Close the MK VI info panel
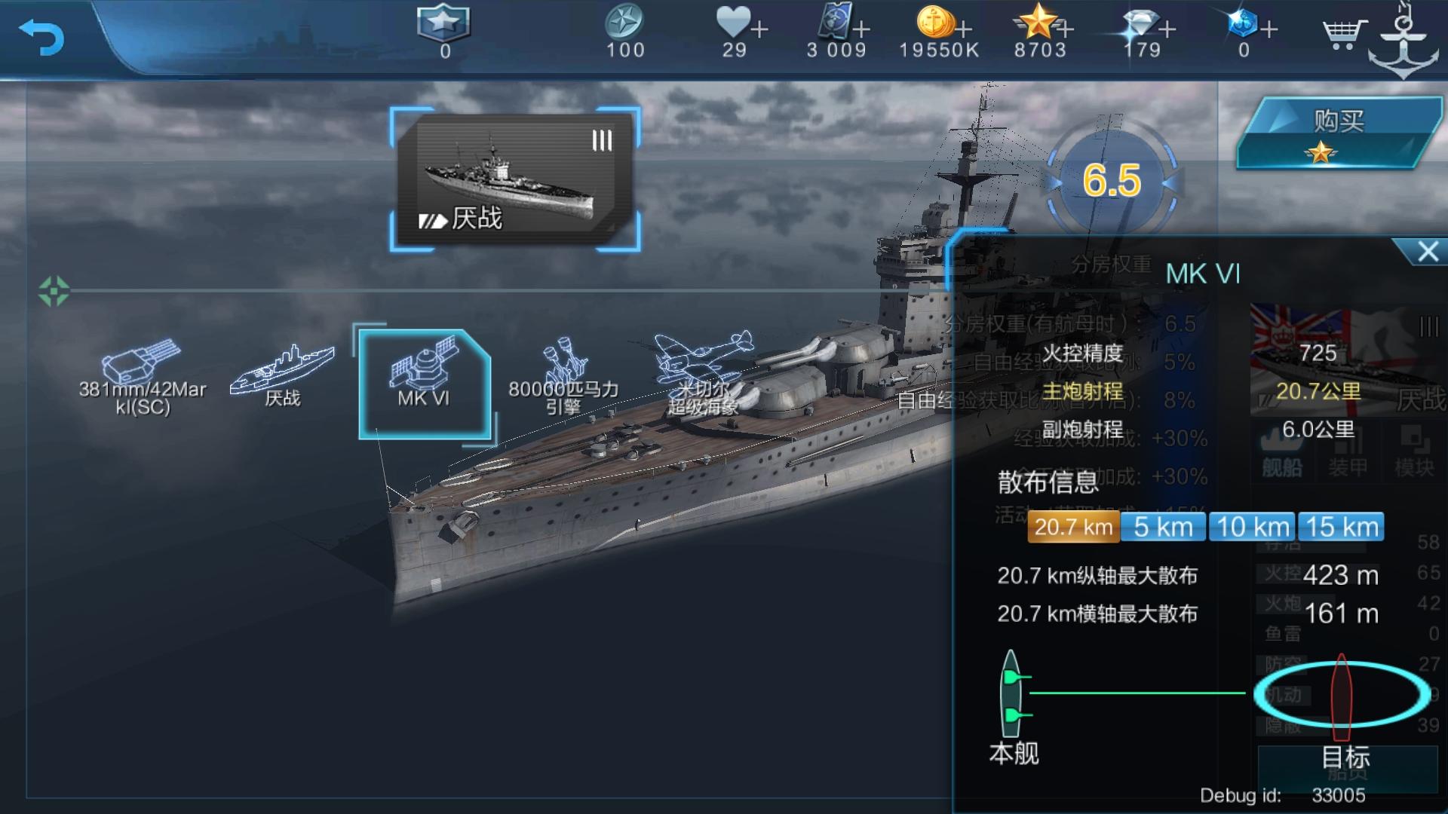1448x814 pixels. 1427,252
